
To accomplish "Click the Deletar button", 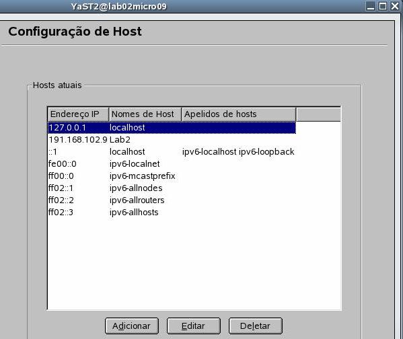I will [256, 326].
